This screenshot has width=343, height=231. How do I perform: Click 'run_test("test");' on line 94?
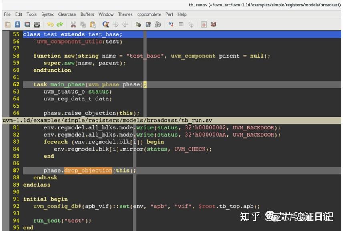pyautogui.click(x=62, y=221)
